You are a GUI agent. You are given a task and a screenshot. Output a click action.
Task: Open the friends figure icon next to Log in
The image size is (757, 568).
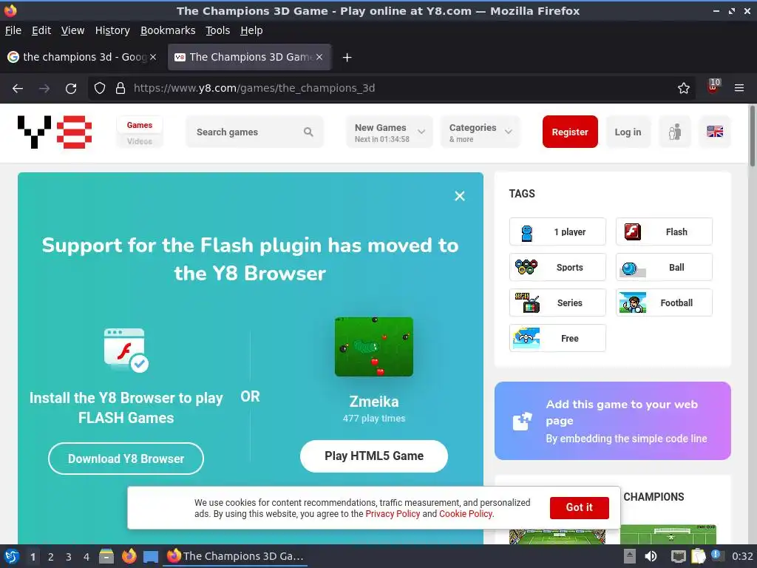click(674, 132)
